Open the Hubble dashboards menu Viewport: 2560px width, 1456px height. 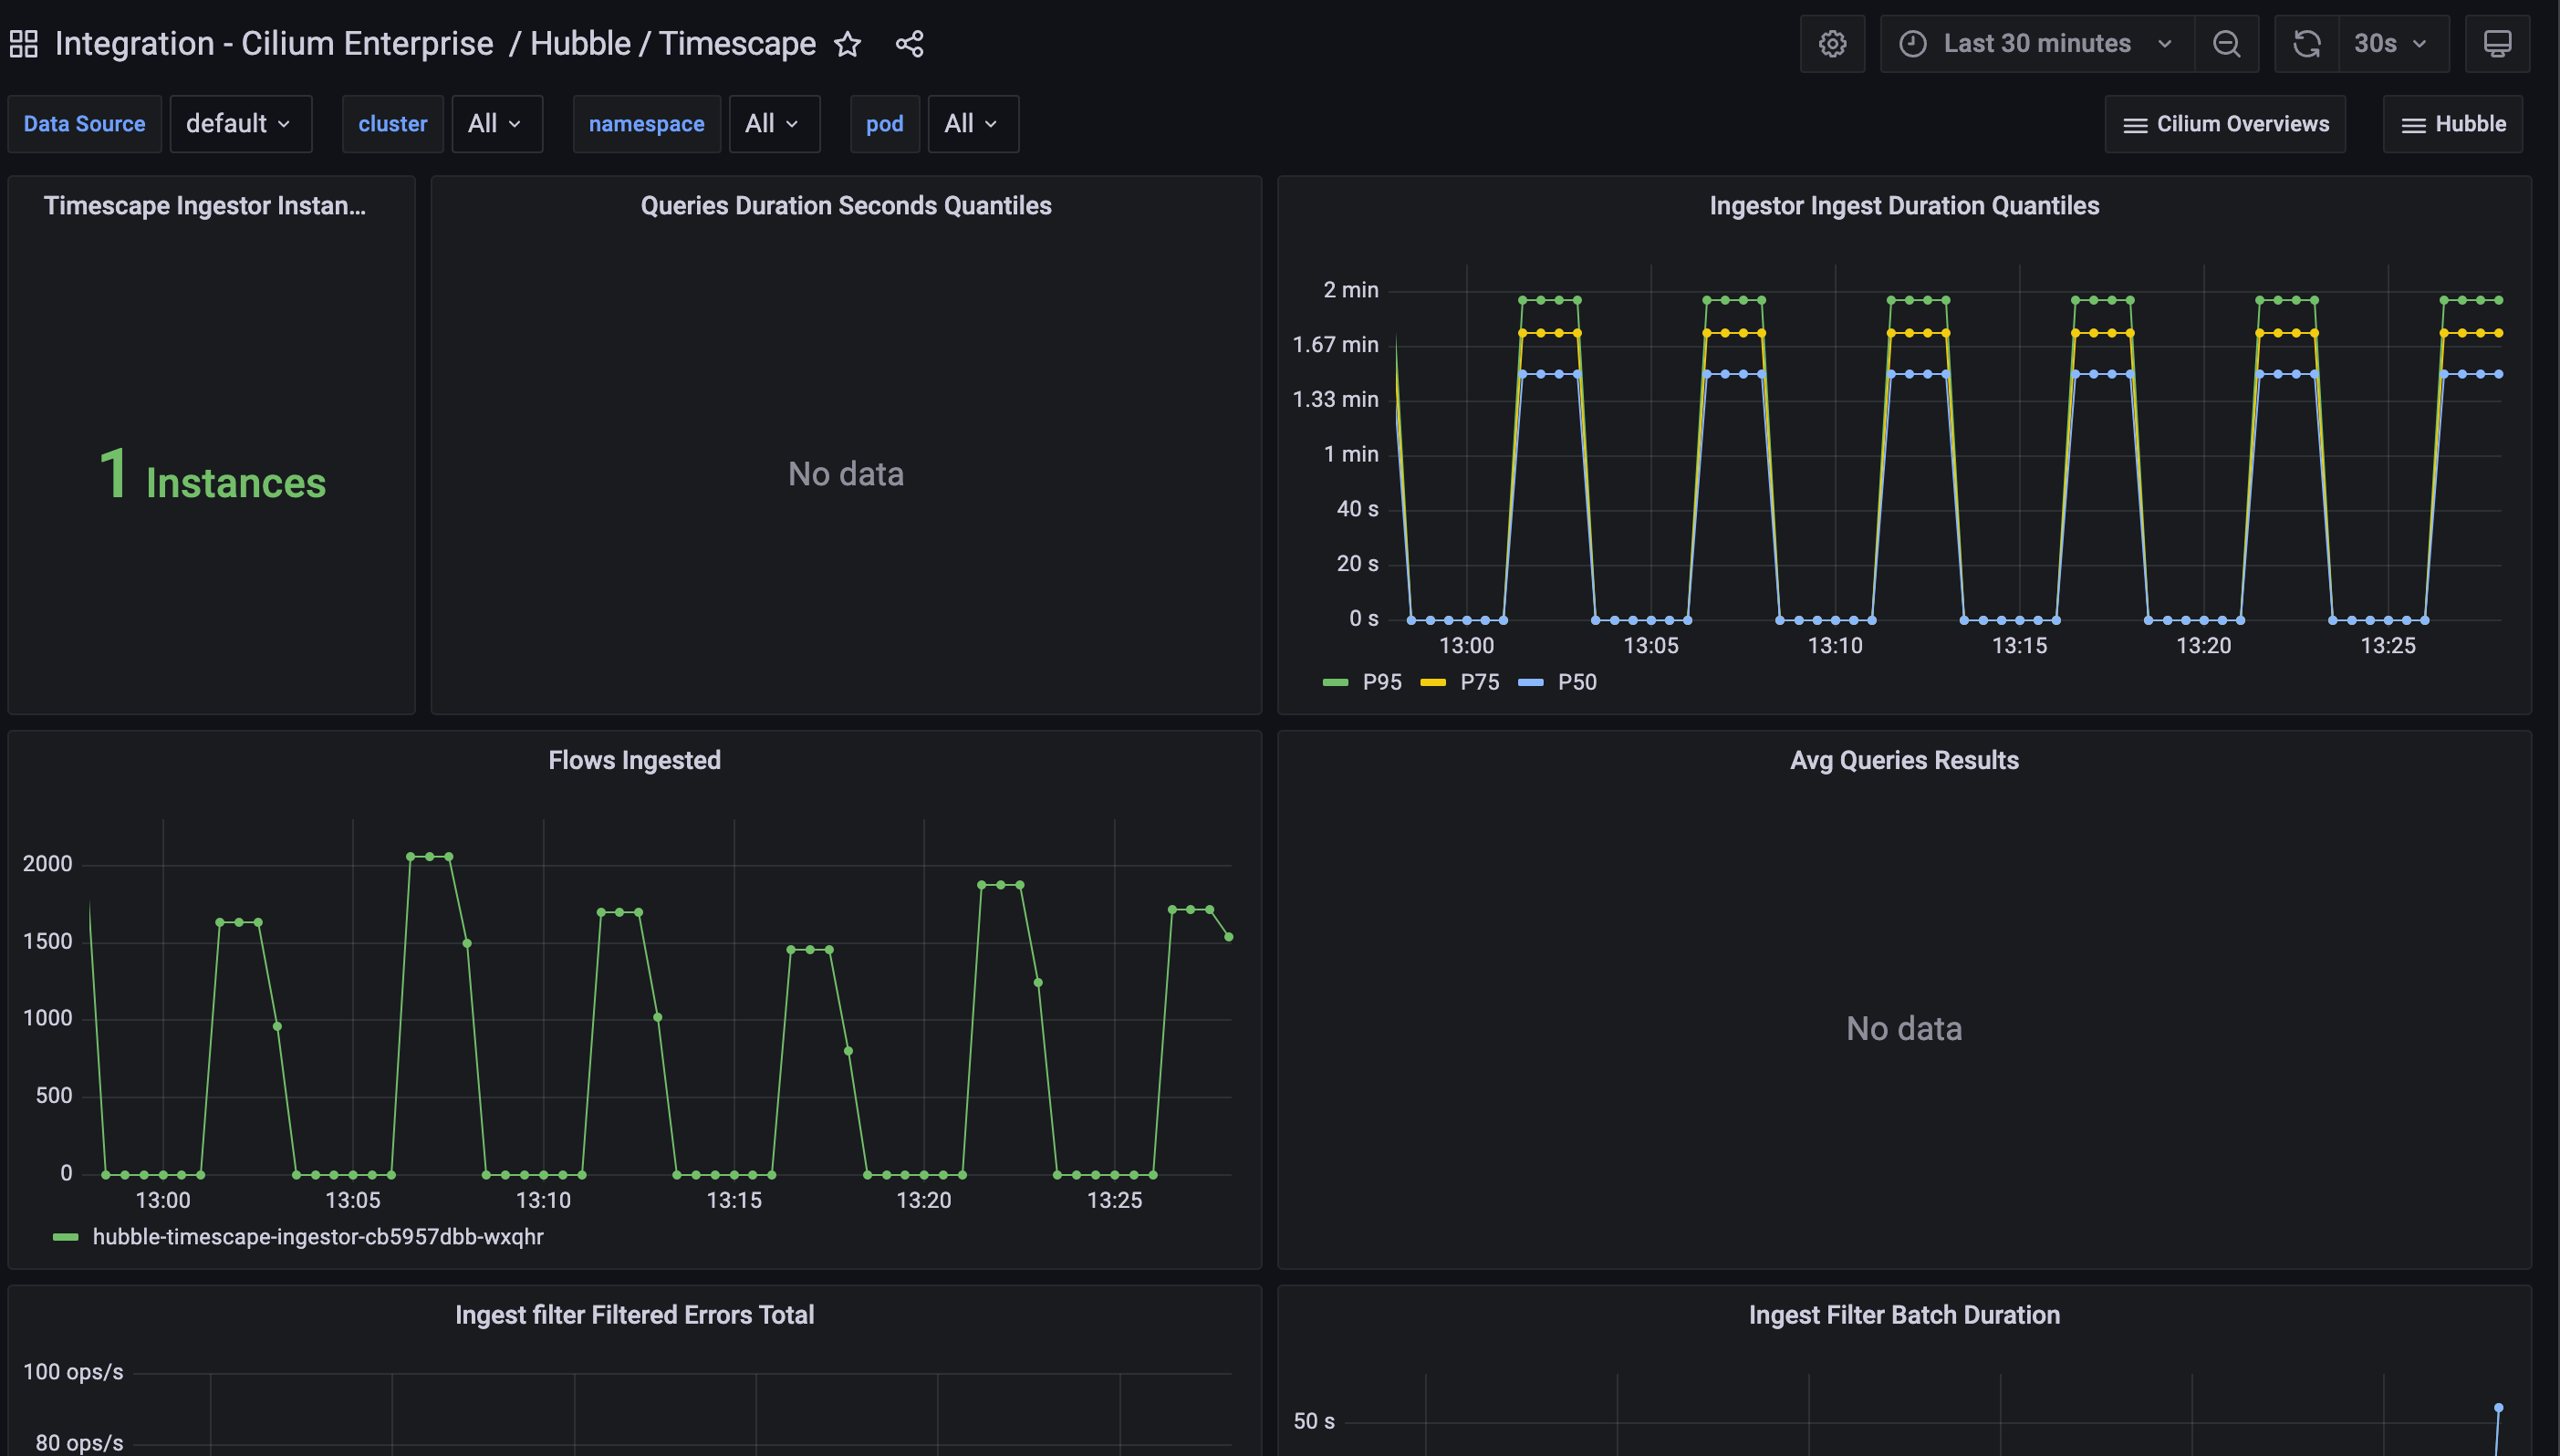tap(2453, 124)
